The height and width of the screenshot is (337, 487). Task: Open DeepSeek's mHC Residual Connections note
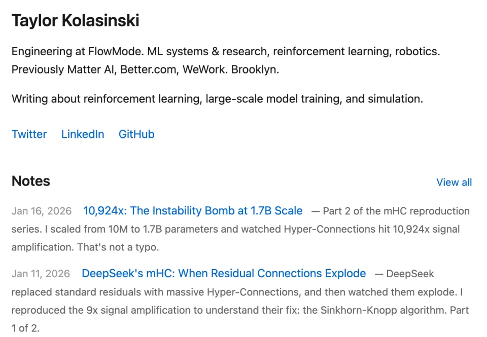pos(224,274)
